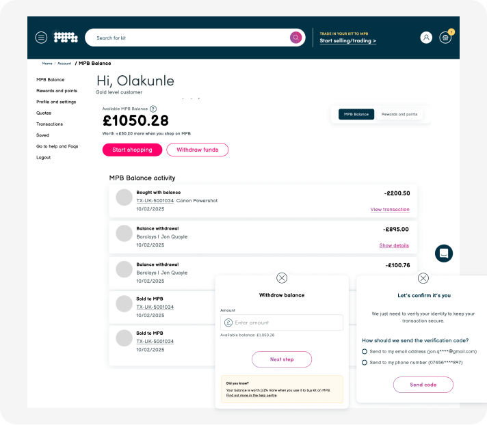Open the user account icon

point(426,38)
